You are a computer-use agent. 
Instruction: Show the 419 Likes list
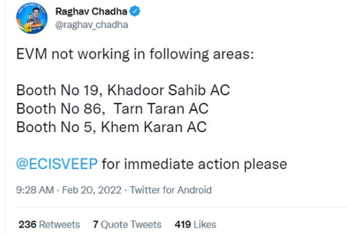tap(195, 224)
